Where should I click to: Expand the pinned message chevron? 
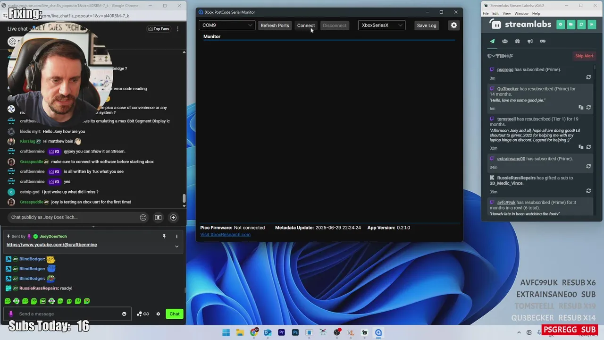tap(177, 246)
